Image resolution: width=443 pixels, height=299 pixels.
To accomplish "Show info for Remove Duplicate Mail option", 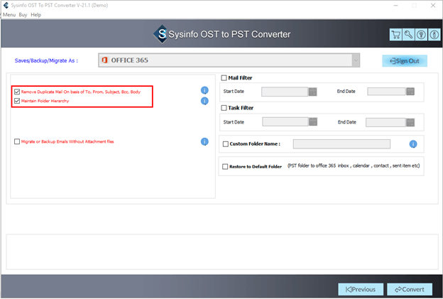I will pos(204,90).
